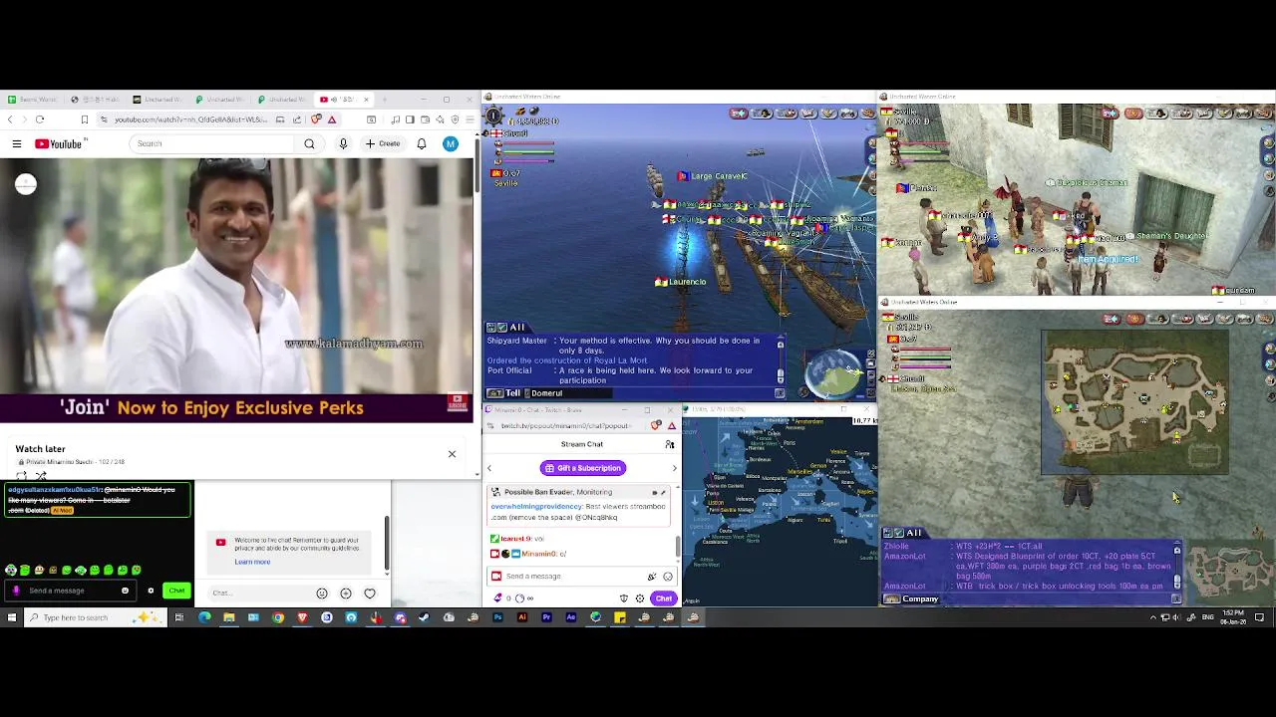
Task: Toggle the Brave sidebar panel button
Action: pos(410,119)
